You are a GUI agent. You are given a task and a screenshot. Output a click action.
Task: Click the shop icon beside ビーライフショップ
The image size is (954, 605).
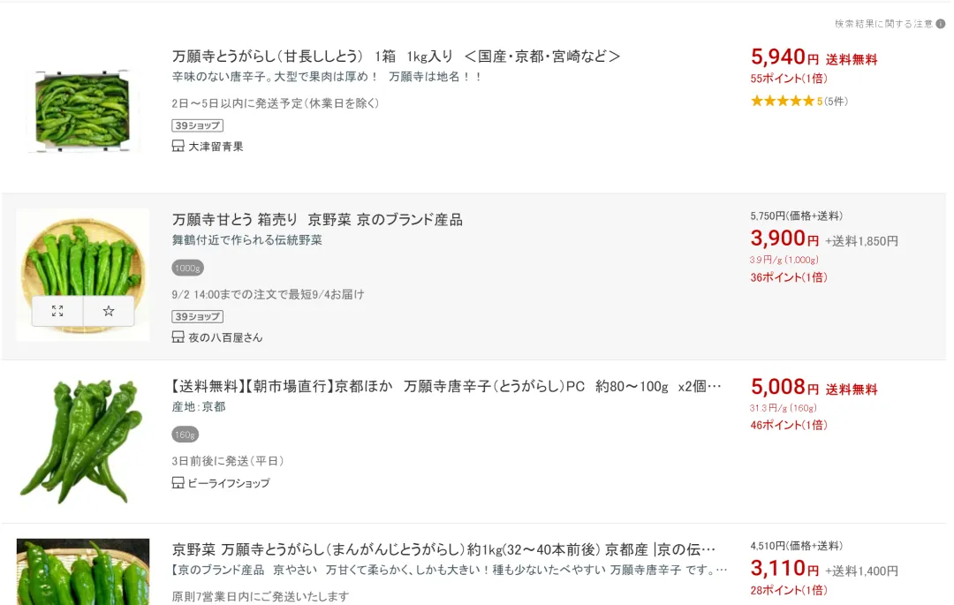[x=178, y=483]
